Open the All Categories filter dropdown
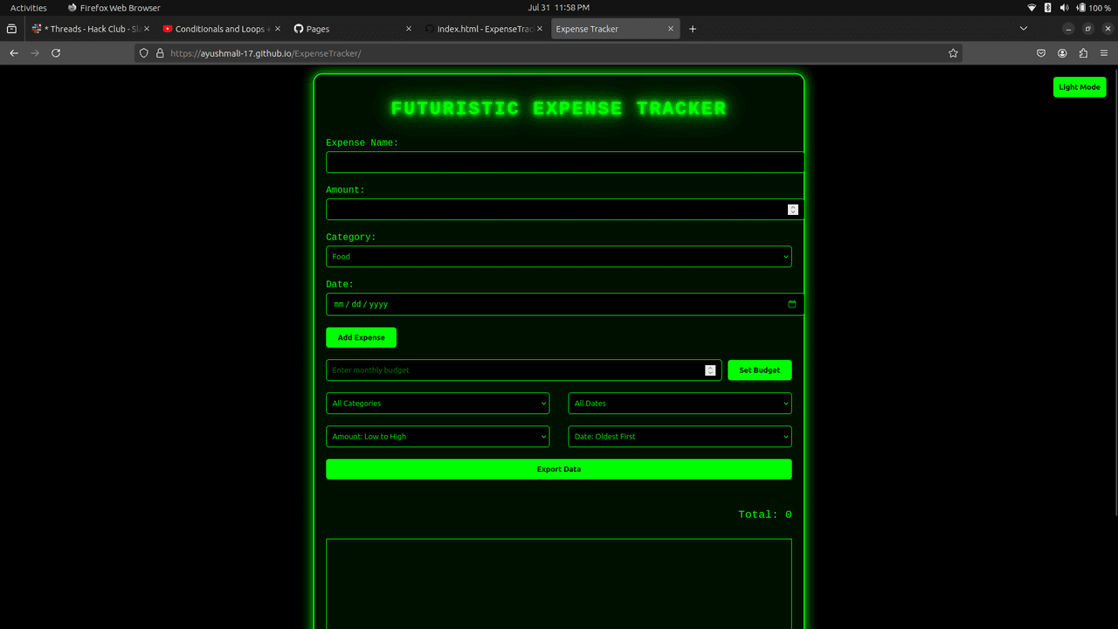This screenshot has width=1118, height=629. (438, 404)
